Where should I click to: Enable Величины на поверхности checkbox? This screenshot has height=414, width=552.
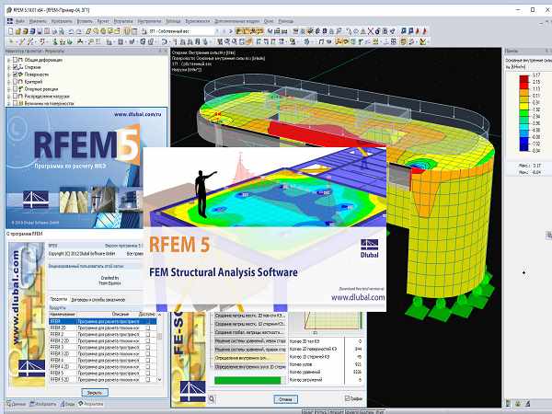coord(15,103)
